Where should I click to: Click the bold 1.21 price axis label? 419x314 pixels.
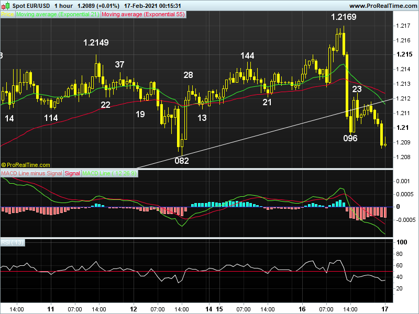click(x=402, y=128)
